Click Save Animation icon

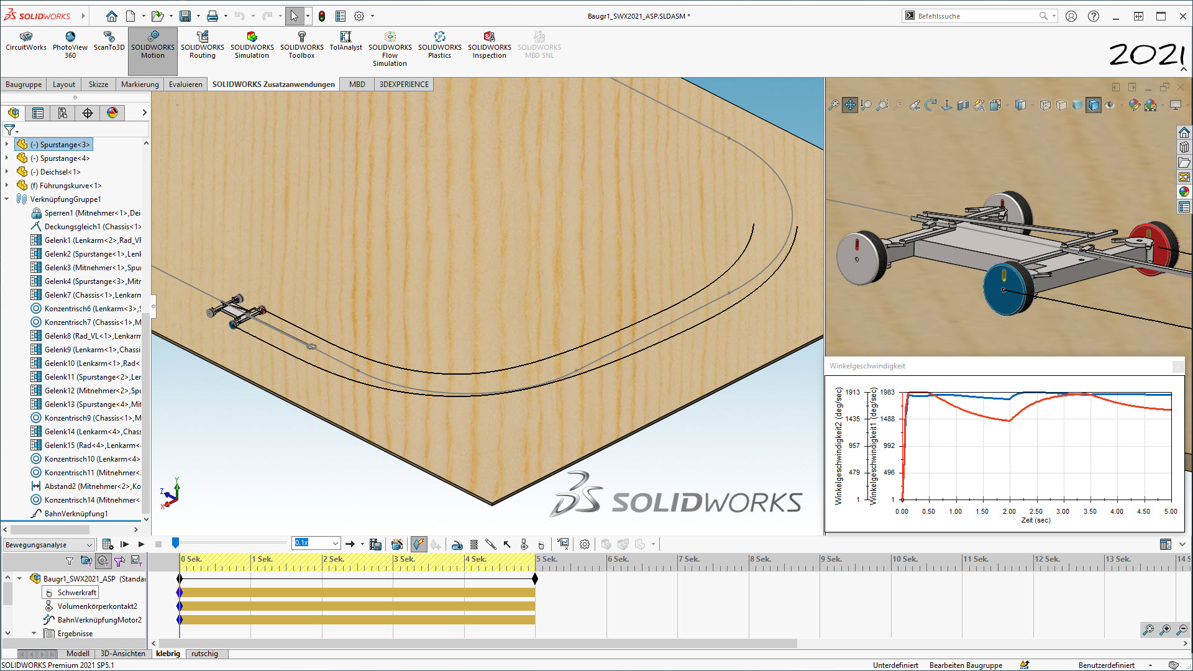click(375, 544)
